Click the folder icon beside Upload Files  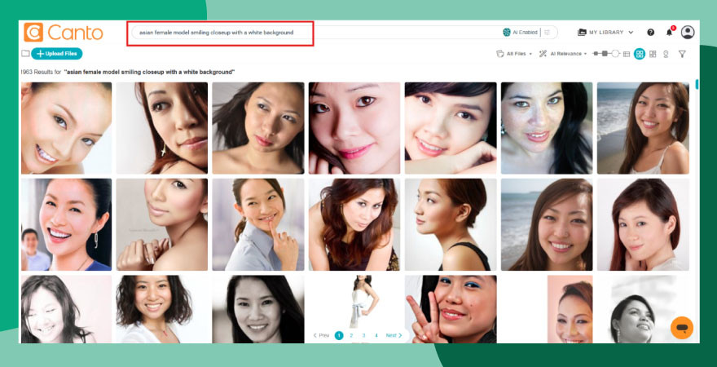click(25, 54)
